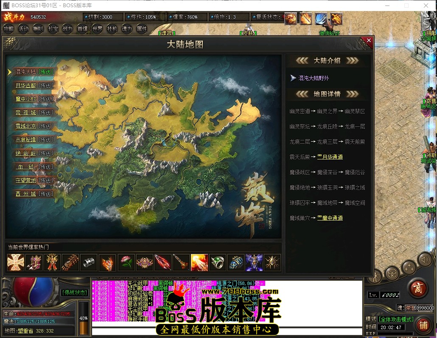Click the green gem ring drop item

coord(218,262)
